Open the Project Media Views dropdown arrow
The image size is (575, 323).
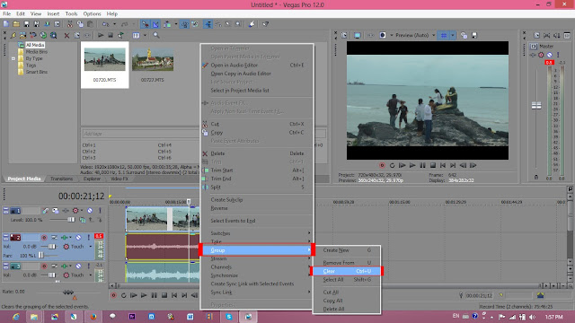[145, 36]
